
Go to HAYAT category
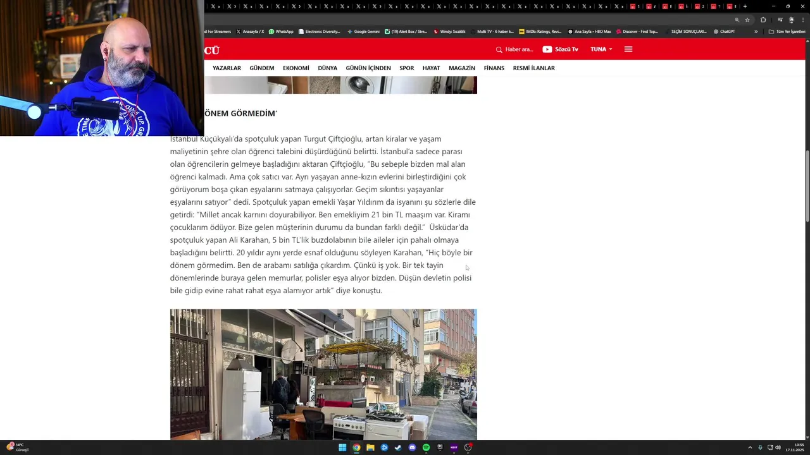click(431, 68)
